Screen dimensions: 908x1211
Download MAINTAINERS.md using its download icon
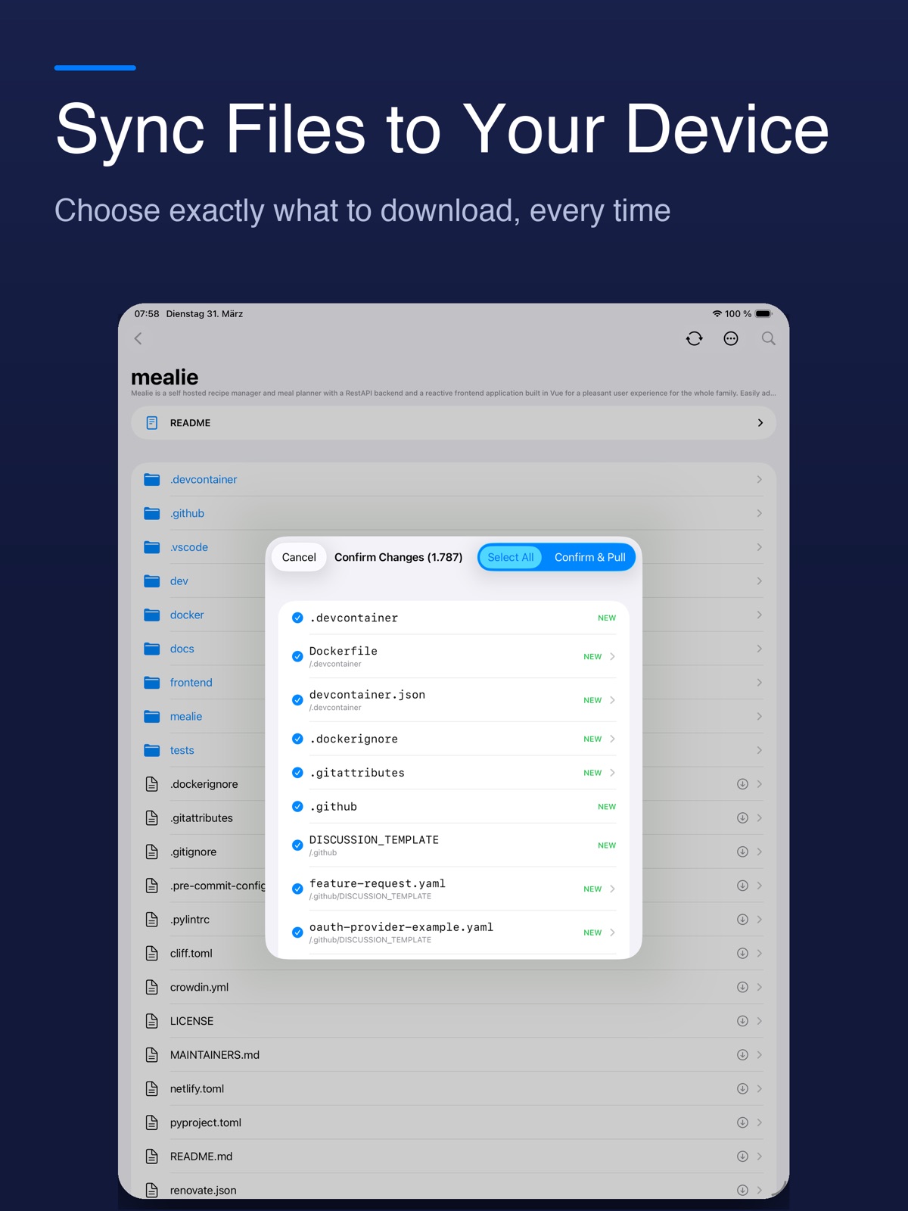click(742, 1054)
